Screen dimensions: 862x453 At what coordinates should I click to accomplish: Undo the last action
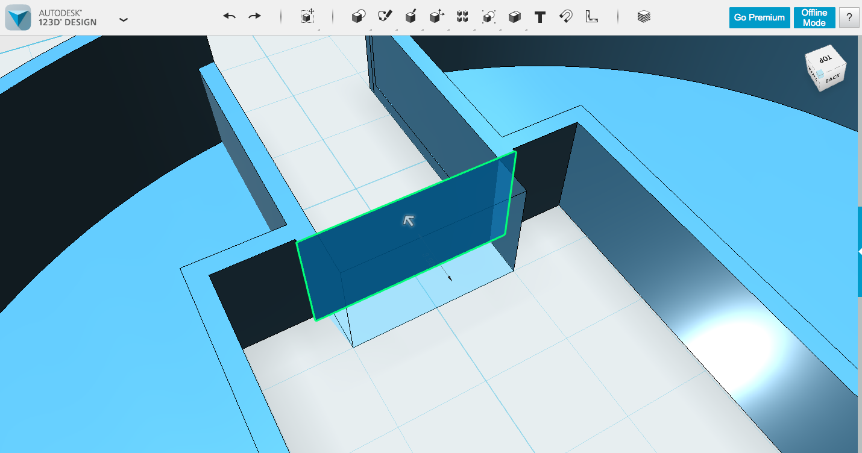tap(229, 16)
